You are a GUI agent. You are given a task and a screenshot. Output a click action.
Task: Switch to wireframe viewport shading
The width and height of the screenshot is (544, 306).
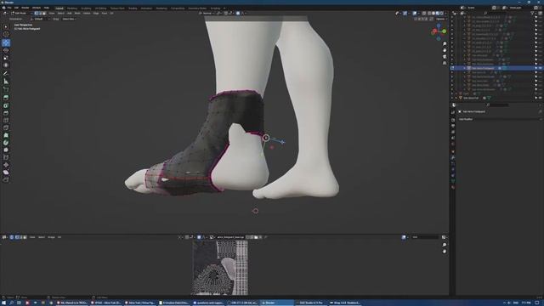coord(429,14)
